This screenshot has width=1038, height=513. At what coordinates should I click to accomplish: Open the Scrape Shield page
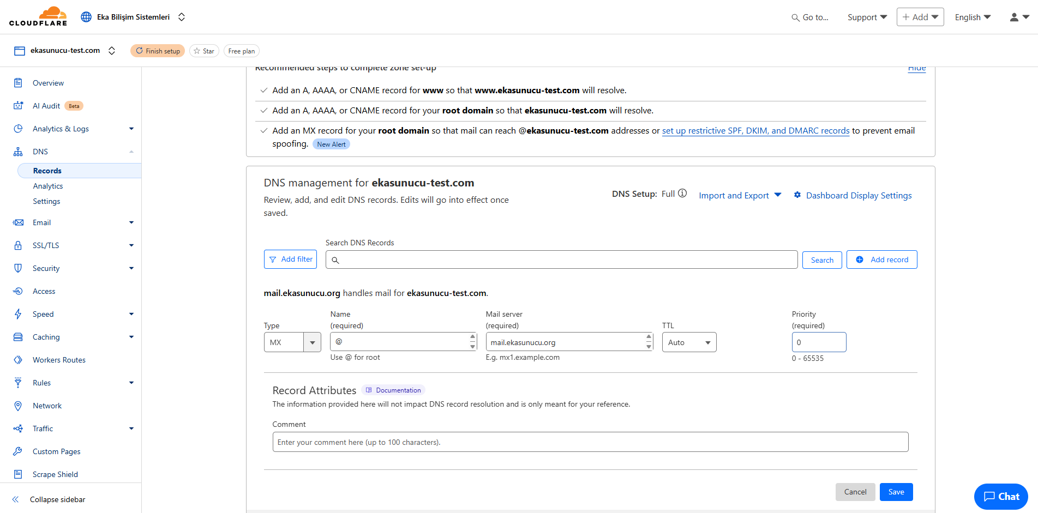tap(55, 474)
